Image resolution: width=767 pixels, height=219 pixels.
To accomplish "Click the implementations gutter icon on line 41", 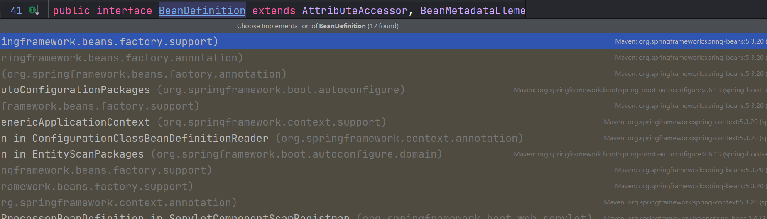I will pyautogui.click(x=34, y=10).
